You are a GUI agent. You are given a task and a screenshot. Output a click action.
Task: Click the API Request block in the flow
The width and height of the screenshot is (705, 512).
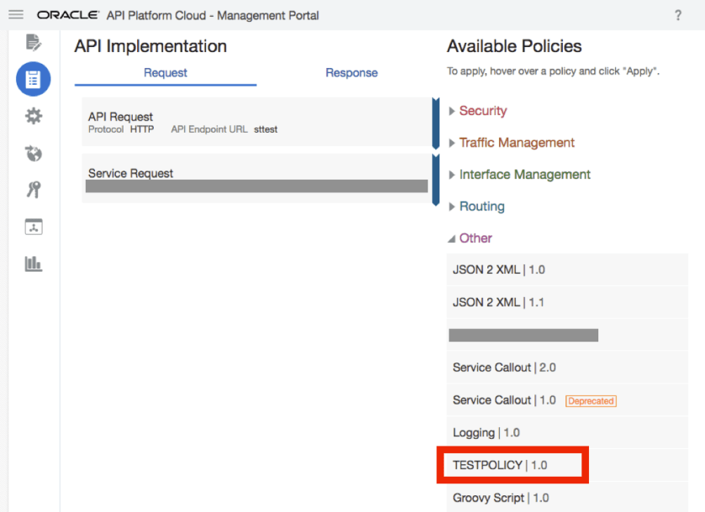252,122
